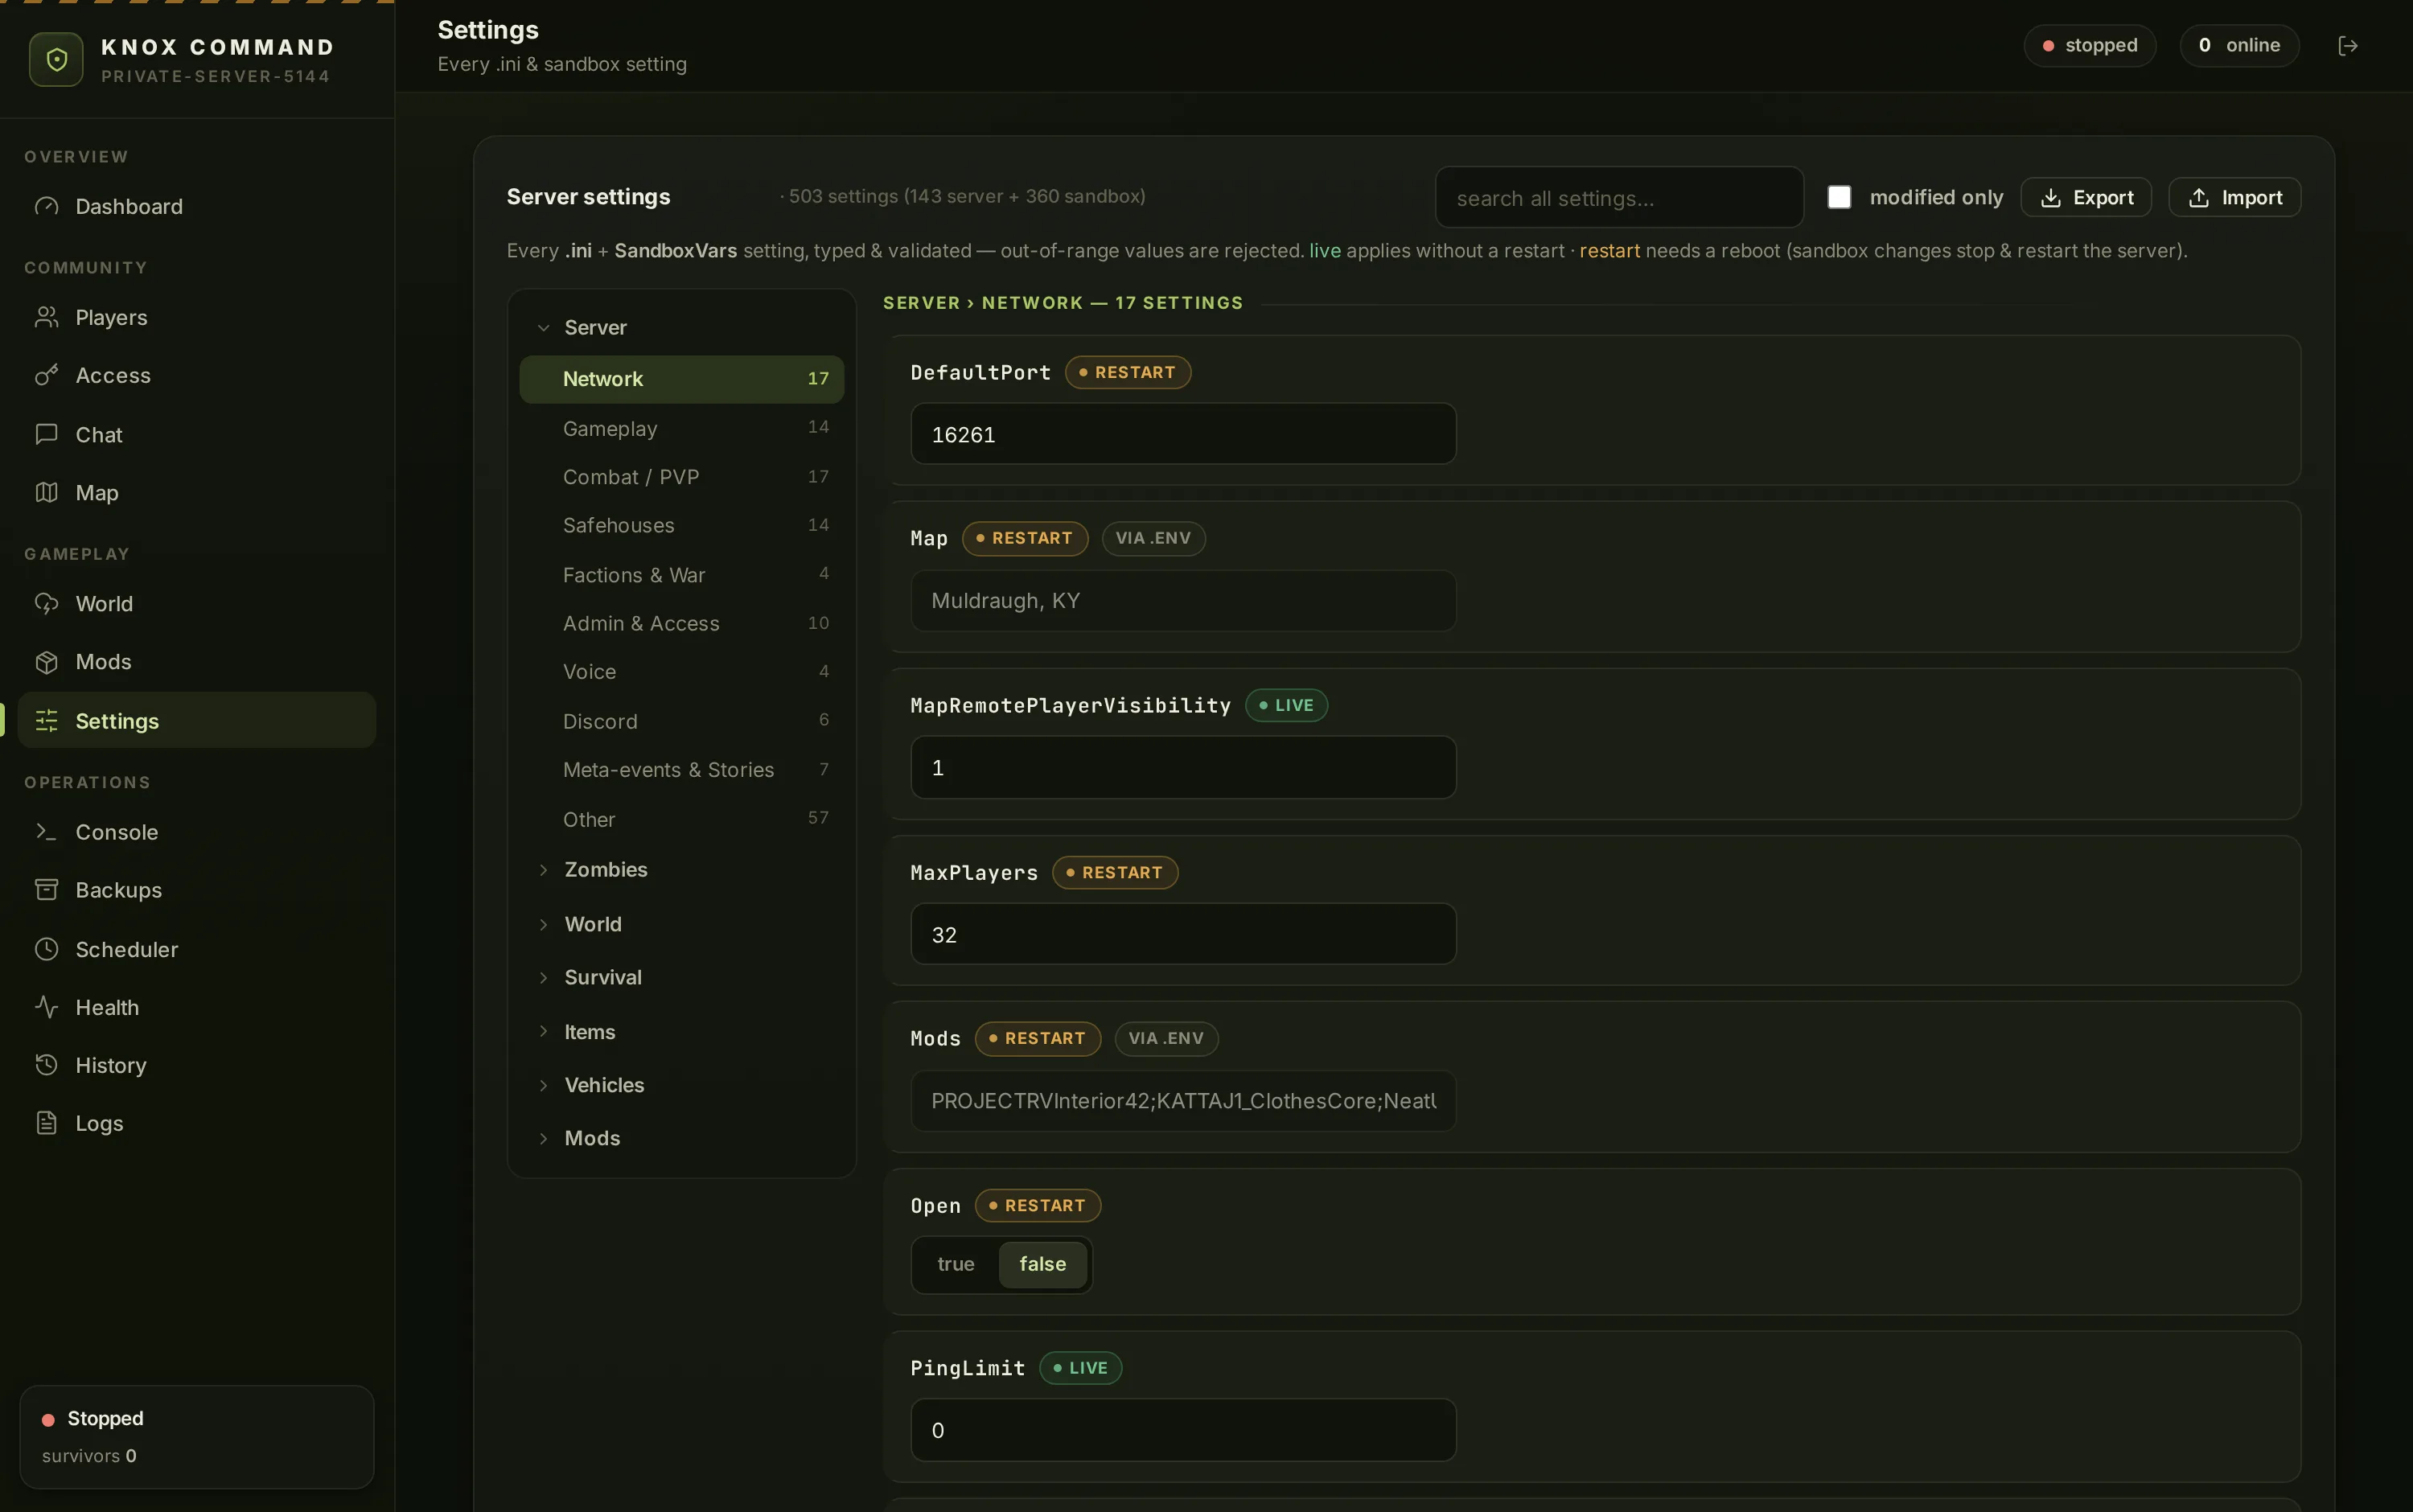Click the Access key icon
Screen dimensions: 2413x1512
click(47, 375)
